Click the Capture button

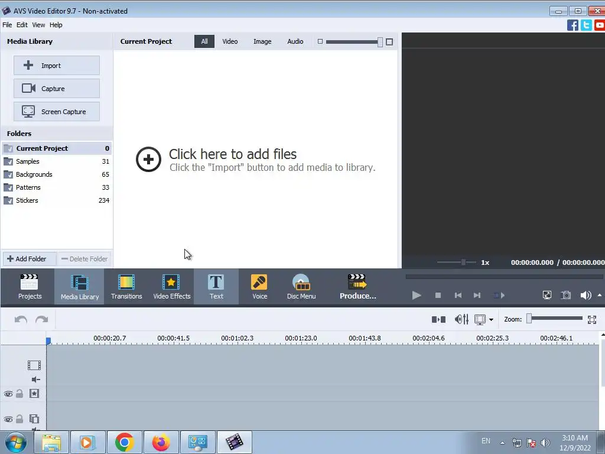click(57, 89)
